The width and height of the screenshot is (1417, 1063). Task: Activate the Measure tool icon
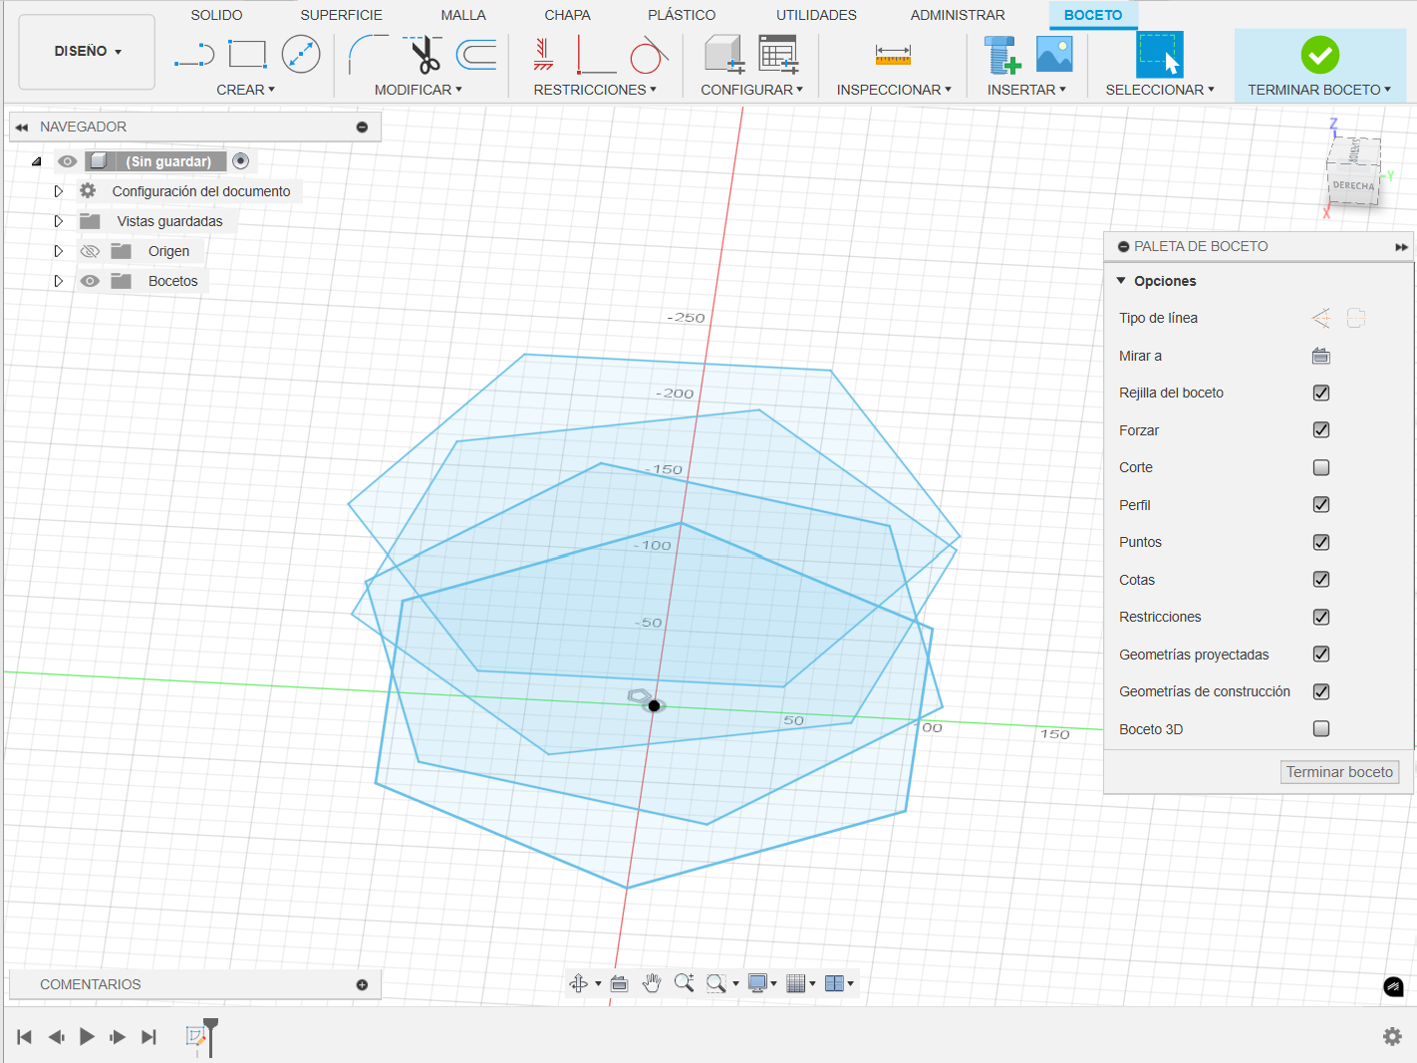[x=893, y=55]
